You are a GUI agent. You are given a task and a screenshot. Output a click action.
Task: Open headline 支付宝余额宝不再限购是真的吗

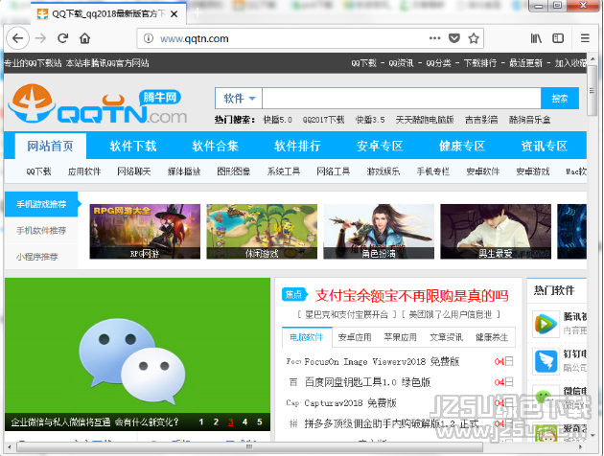412,295
